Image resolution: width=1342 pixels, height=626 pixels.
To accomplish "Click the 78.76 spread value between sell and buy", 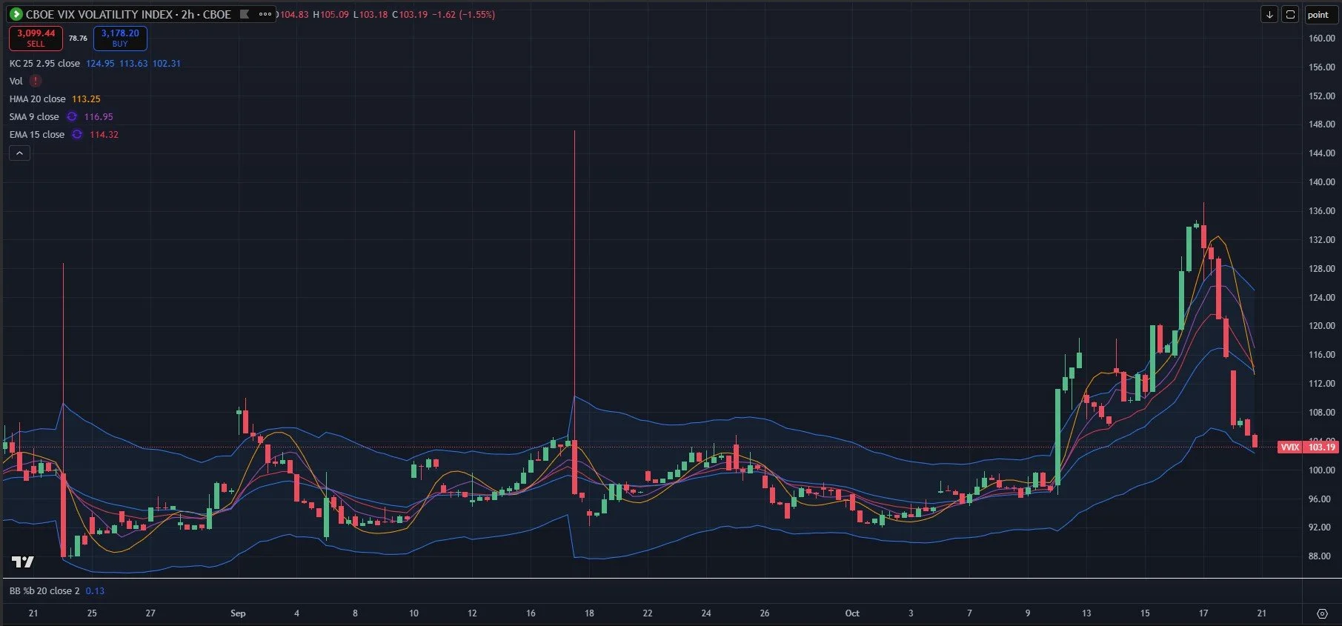I will pyautogui.click(x=78, y=38).
